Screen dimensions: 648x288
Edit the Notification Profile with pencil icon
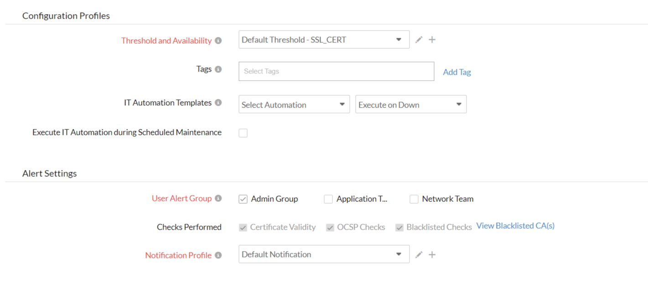pos(419,255)
